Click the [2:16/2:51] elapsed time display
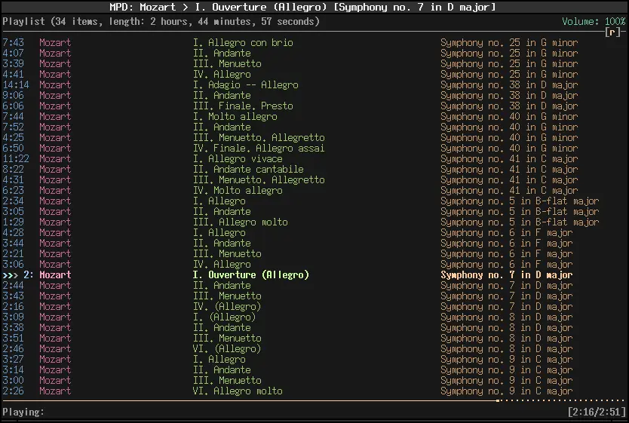Image resolution: width=629 pixels, height=423 pixels. pos(597,412)
